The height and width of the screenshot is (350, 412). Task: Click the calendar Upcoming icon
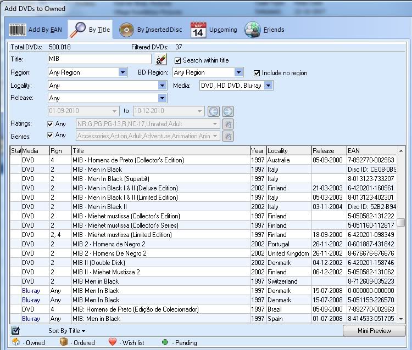pos(198,30)
